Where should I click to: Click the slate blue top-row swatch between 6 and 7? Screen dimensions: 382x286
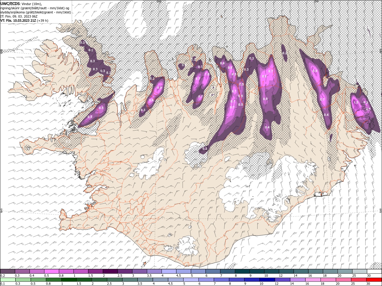[212, 271]
